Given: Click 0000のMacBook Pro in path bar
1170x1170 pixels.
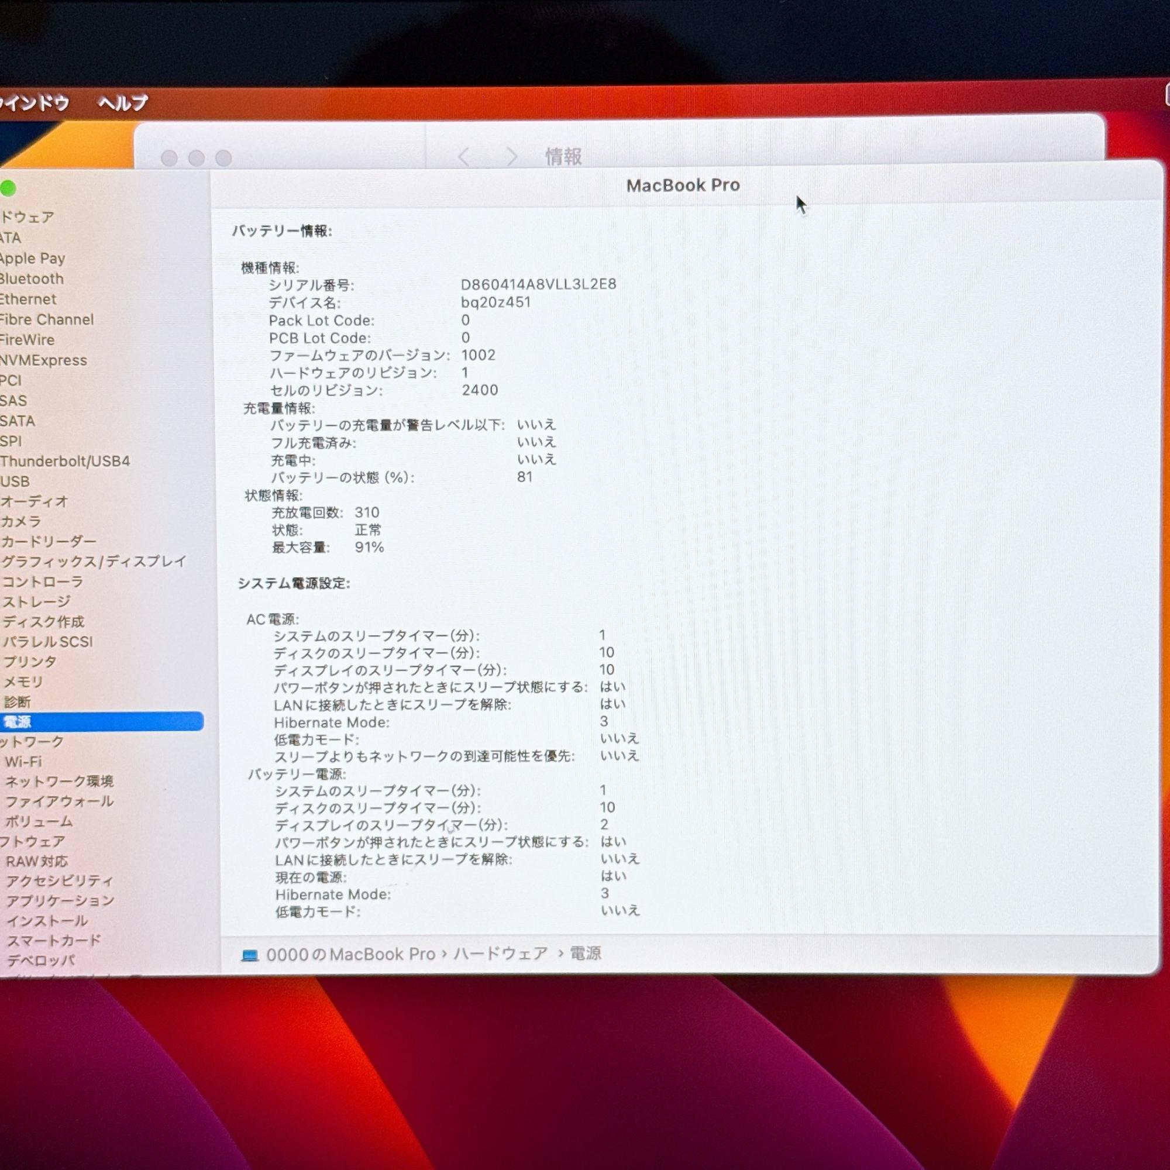Looking at the screenshot, I should point(350,954).
